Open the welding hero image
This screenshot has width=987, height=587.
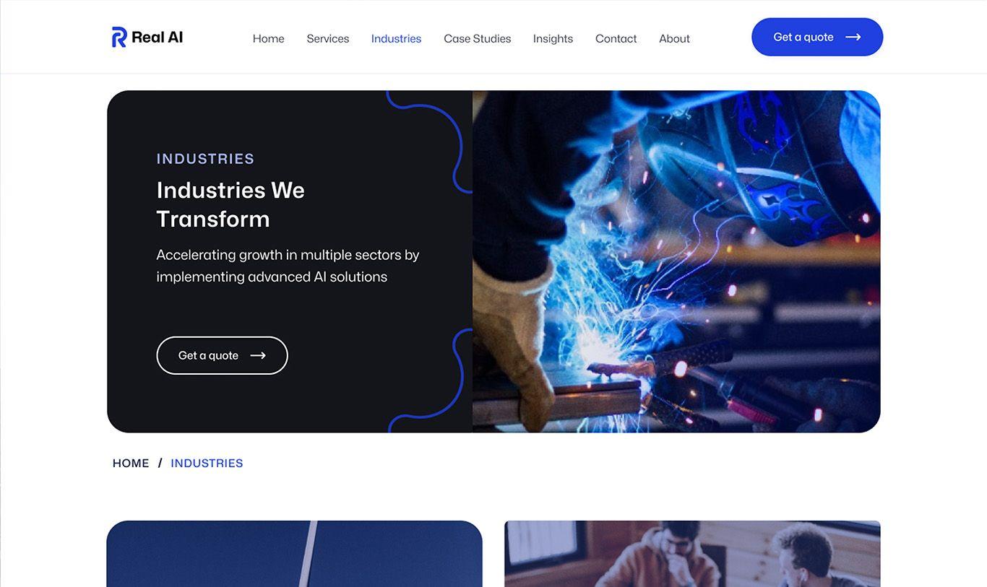click(676, 261)
